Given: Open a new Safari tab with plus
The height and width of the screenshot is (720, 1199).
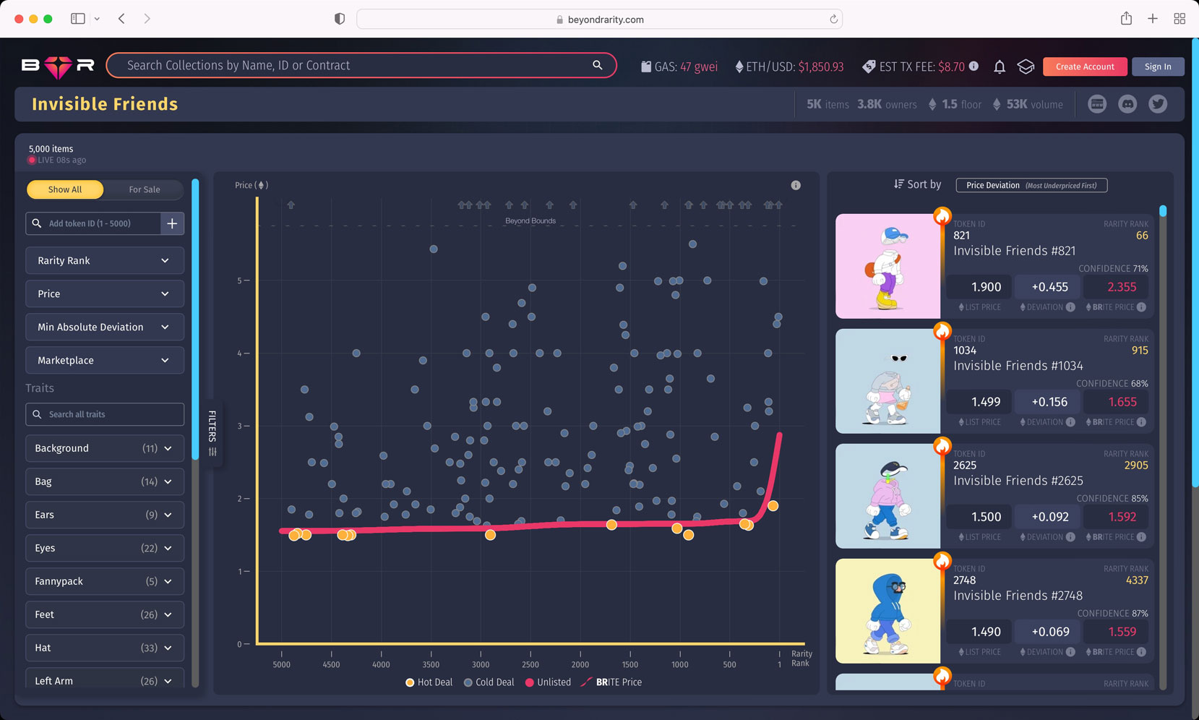Looking at the screenshot, I should 1153,19.
